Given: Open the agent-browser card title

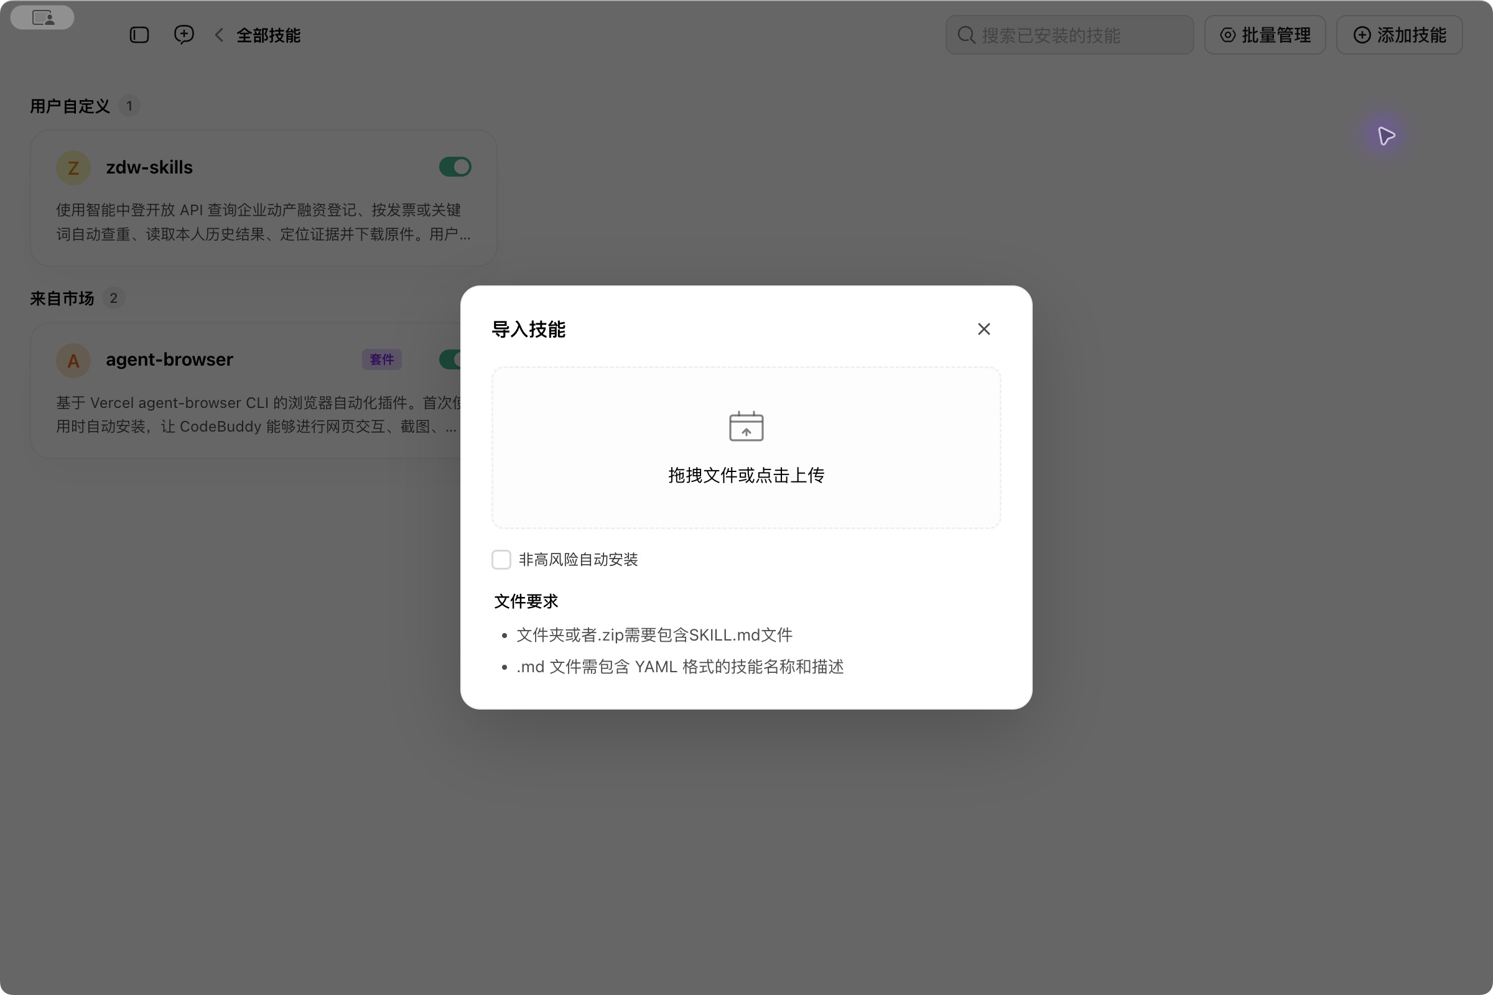Looking at the screenshot, I should pyautogui.click(x=169, y=360).
